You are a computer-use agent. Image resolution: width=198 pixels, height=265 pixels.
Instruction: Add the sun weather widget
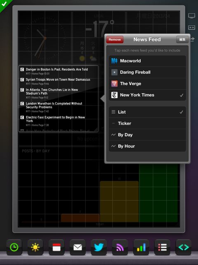35,247
